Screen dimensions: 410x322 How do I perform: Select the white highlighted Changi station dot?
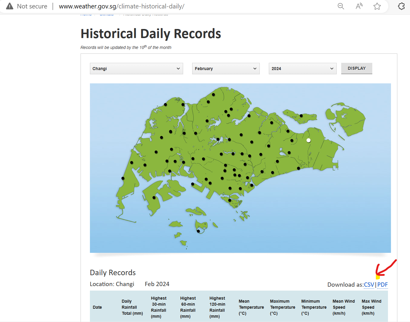point(308,140)
